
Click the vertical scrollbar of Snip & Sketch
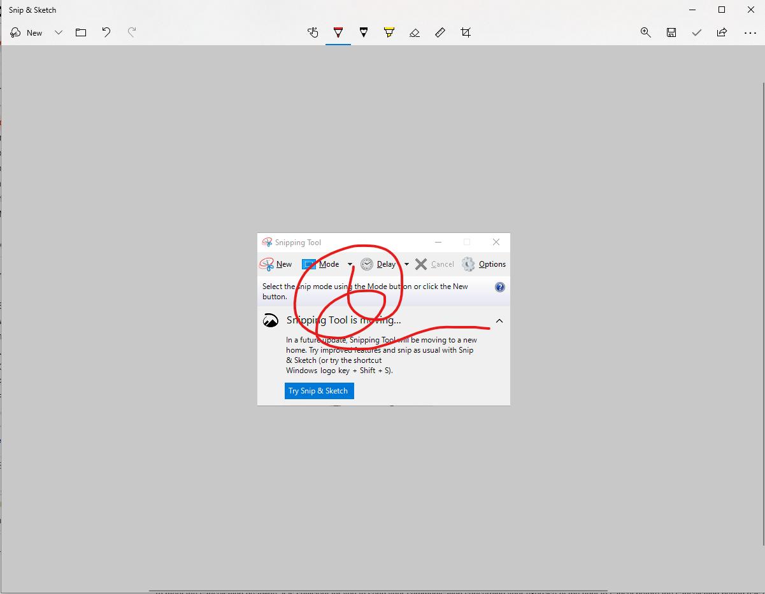(x=763, y=314)
